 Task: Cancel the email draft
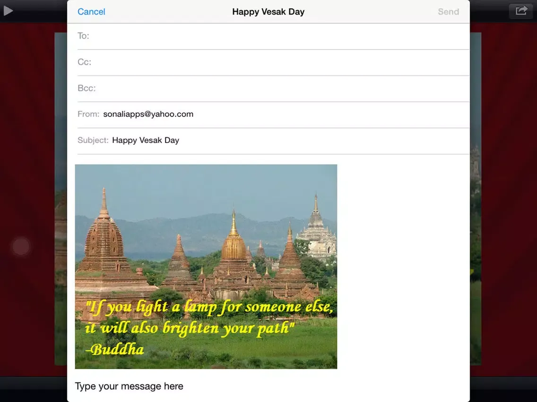point(91,12)
